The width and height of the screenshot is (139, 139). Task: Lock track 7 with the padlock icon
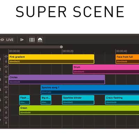tap(6, 123)
